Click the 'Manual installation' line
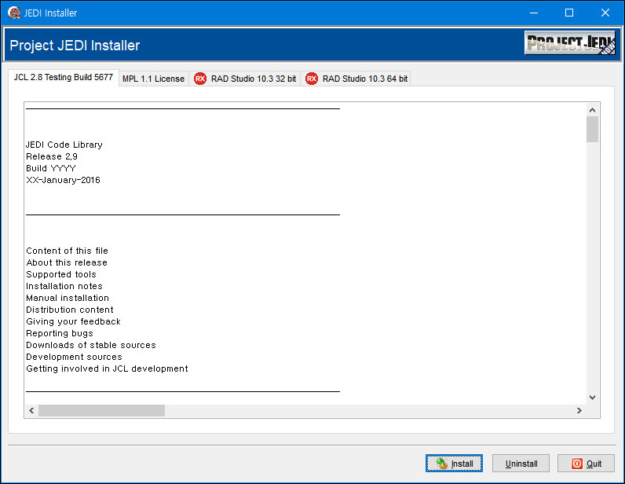The height and width of the screenshot is (484, 625). (68, 298)
